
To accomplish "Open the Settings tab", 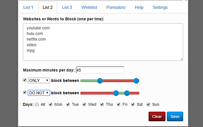I will click(160, 7).
